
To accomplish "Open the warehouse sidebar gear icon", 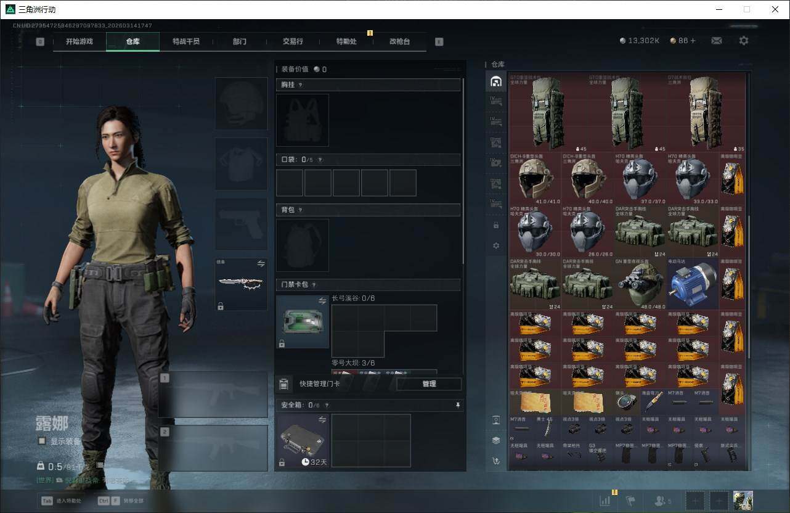I will [495, 245].
